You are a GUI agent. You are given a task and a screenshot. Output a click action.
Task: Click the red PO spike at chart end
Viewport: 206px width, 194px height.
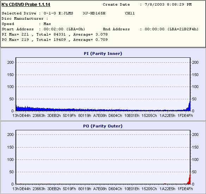(189, 179)
